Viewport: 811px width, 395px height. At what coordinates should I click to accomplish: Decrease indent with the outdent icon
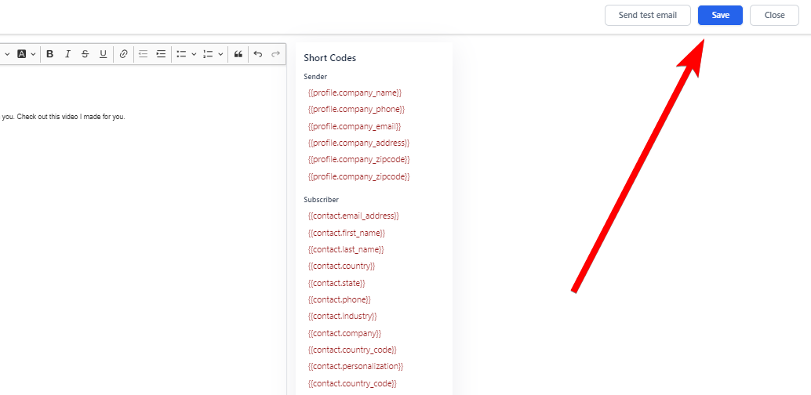143,54
